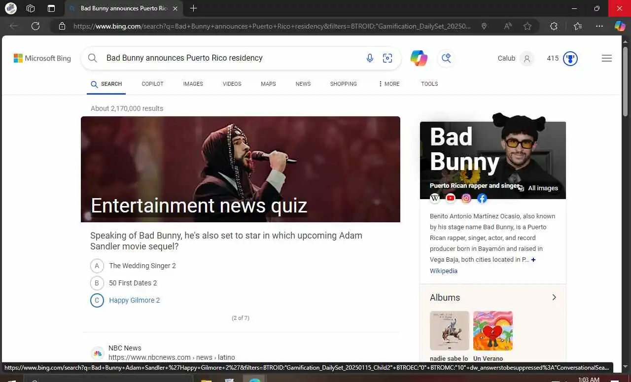Select answer B 50 First Dates 2
This screenshot has height=382, width=631.
point(124,283)
